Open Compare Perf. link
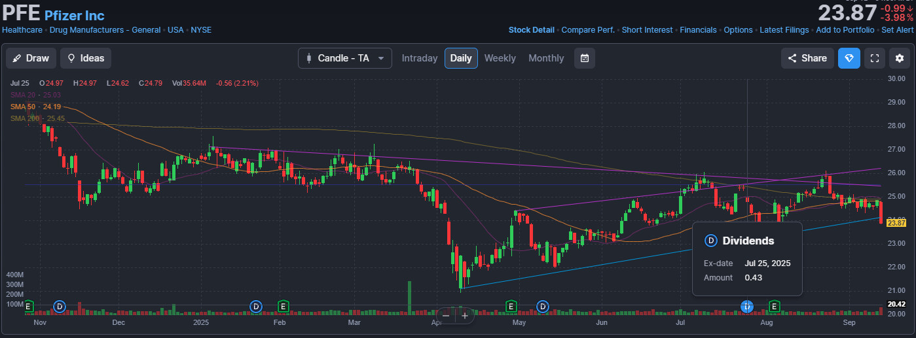Image resolution: width=916 pixels, height=338 pixels. click(588, 30)
